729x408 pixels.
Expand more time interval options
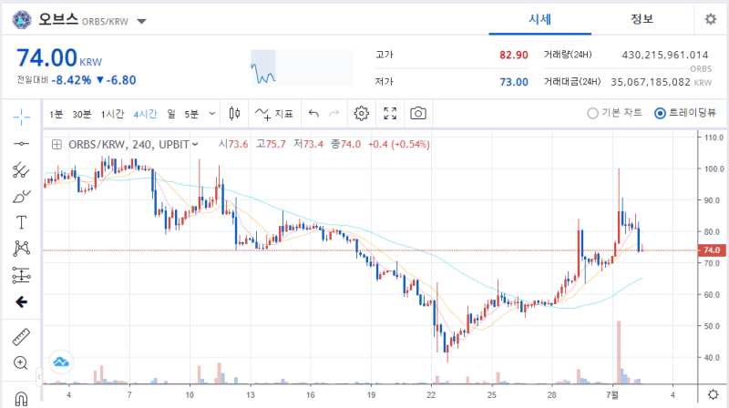click(x=212, y=114)
